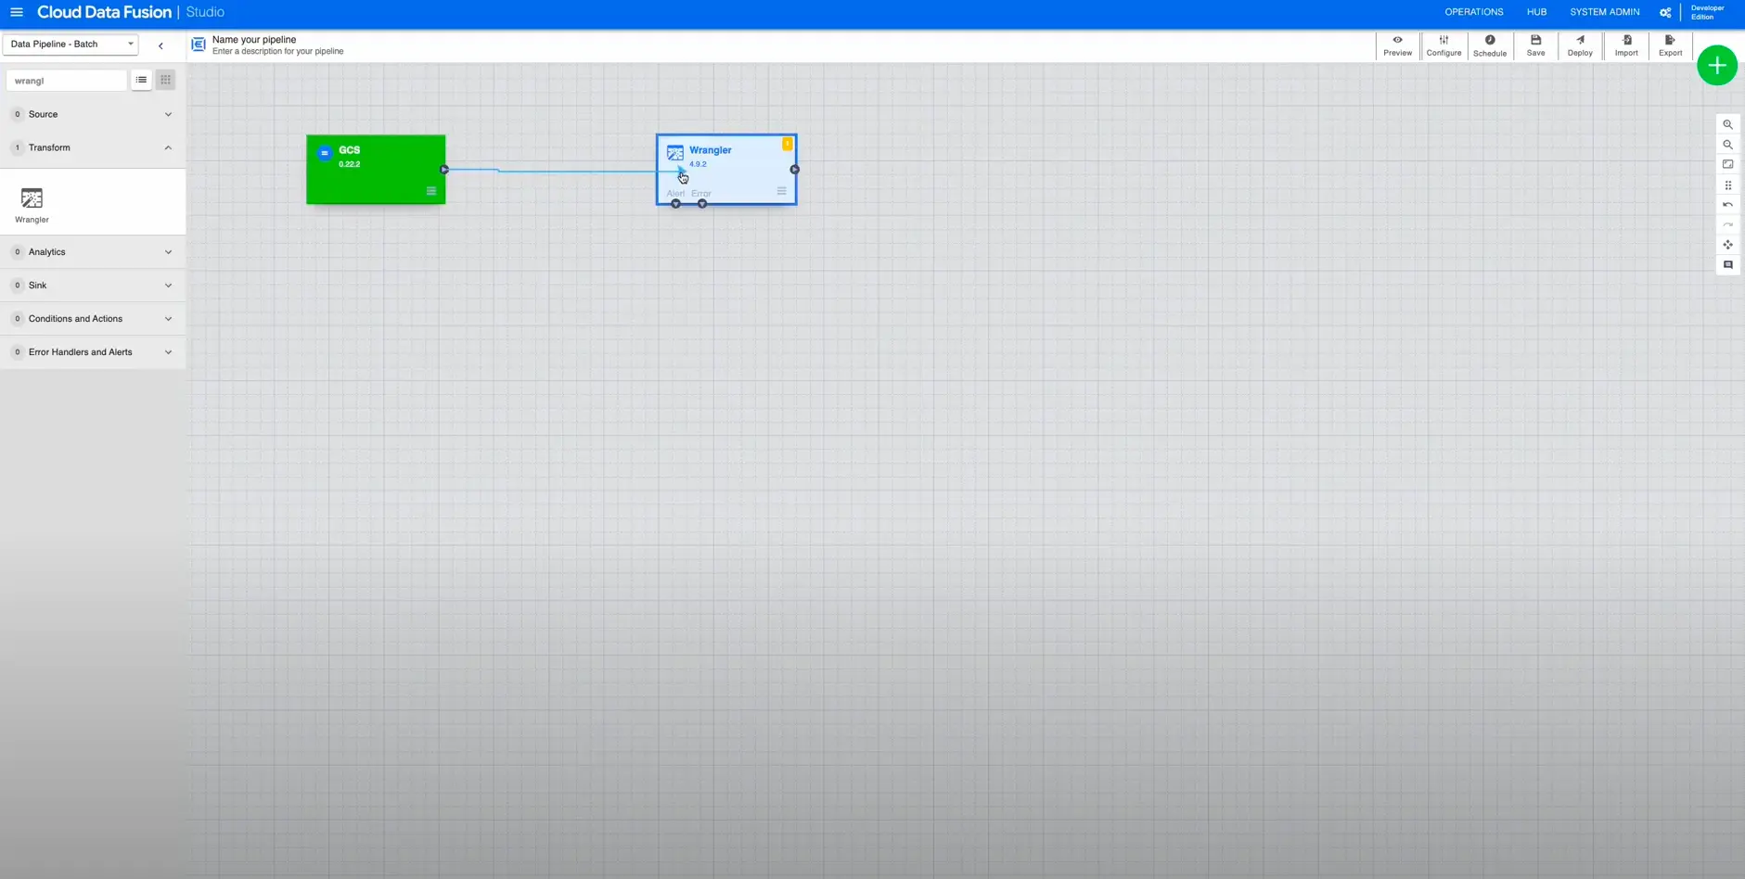Select the Wrangler node title
This screenshot has height=879, width=1745.
[x=710, y=150]
